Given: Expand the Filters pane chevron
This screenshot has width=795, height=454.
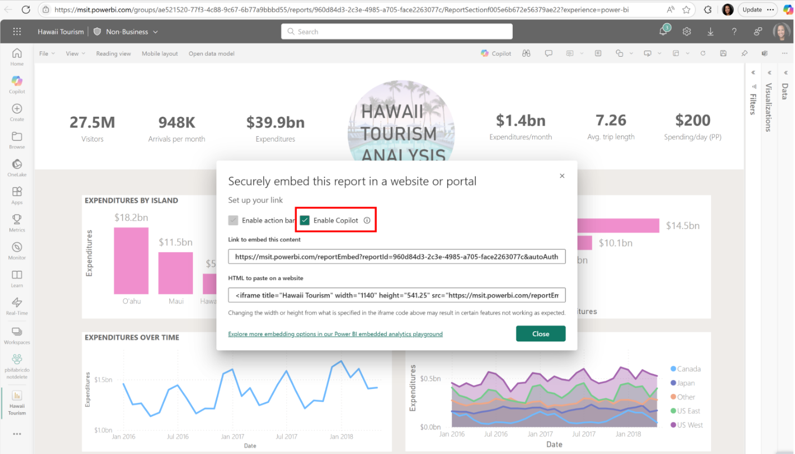Looking at the screenshot, I should [x=753, y=73].
